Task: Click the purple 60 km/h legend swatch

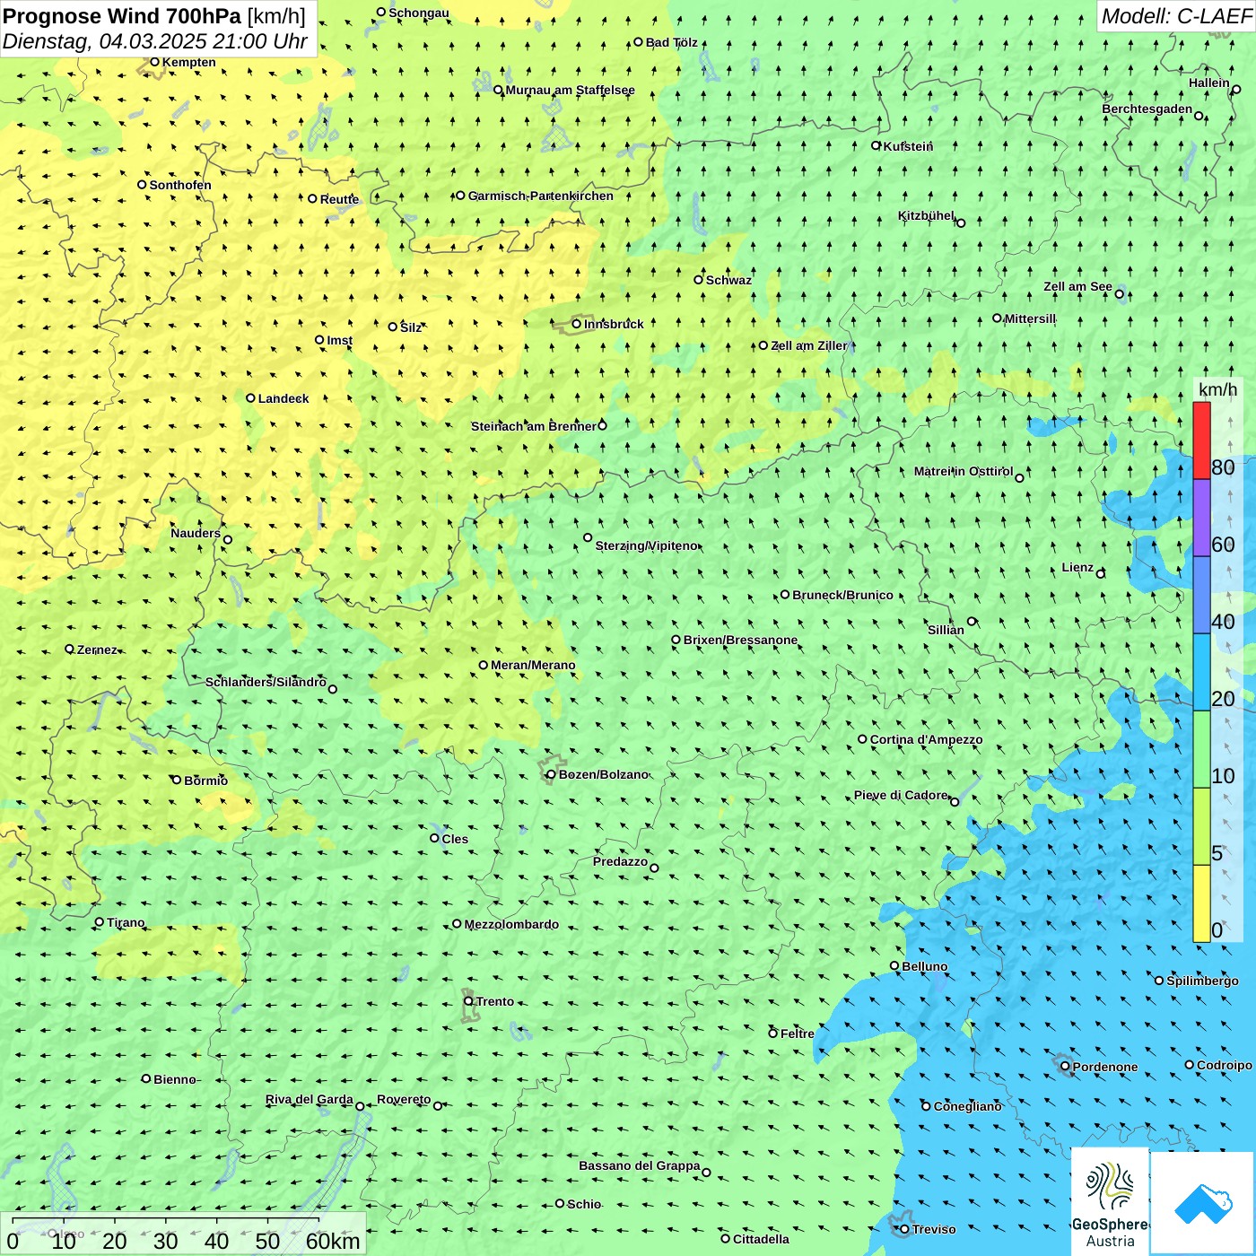Action: coord(1201,518)
